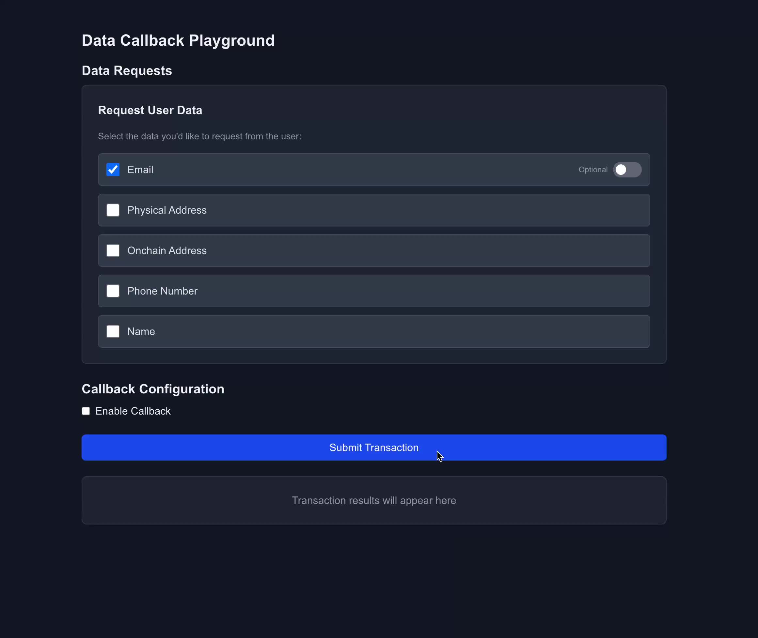
Task: Click the Phone Number label text
Action: pyautogui.click(x=162, y=291)
